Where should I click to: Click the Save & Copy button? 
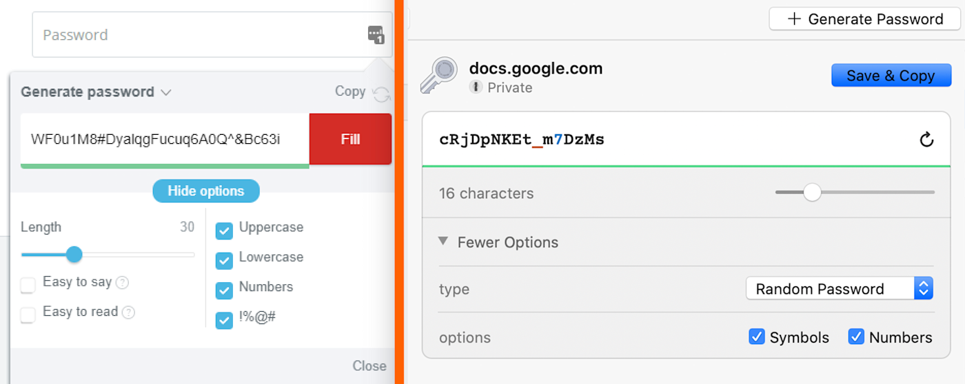[x=891, y=76]
